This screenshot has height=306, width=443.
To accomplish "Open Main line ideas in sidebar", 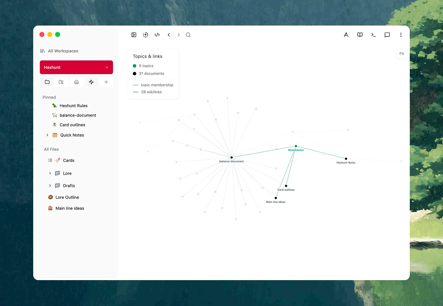I will (x=70, y=208).
